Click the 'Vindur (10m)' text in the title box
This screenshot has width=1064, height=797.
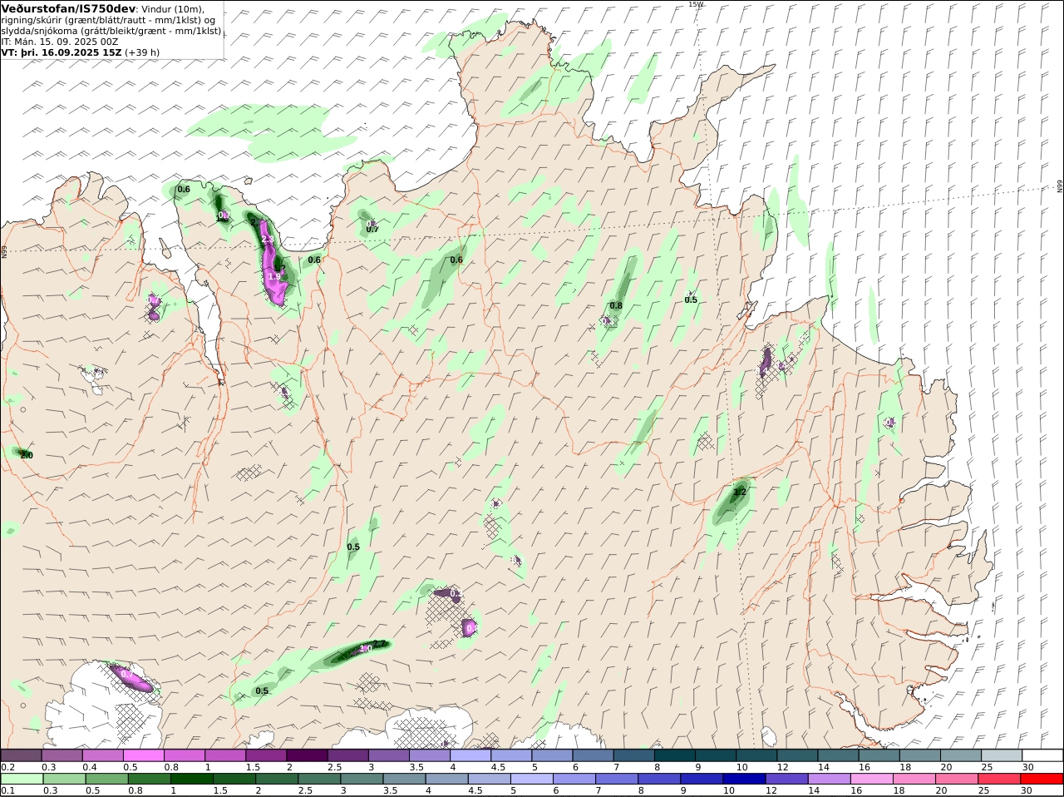coord(173,8)
